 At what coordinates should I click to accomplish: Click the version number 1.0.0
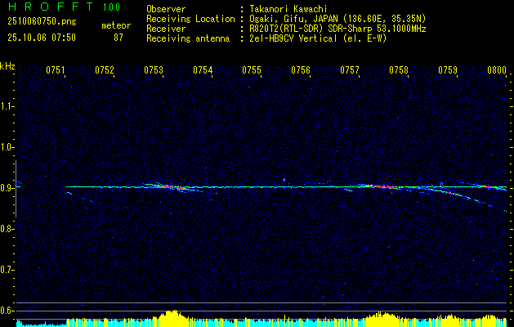point(112,7)
